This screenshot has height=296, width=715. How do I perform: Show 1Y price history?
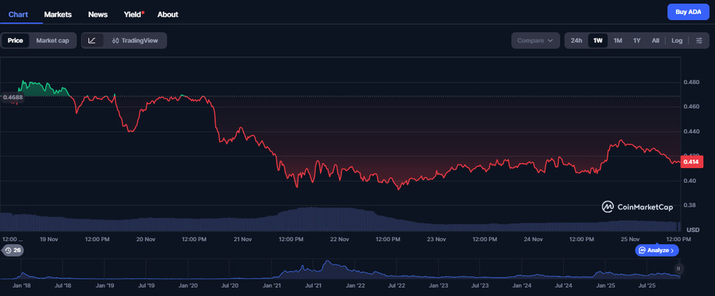coord(636,40)
